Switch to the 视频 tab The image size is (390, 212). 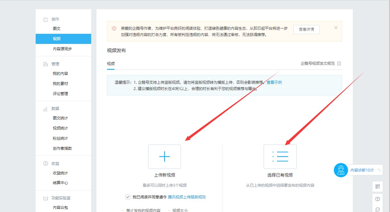[111, 64]
